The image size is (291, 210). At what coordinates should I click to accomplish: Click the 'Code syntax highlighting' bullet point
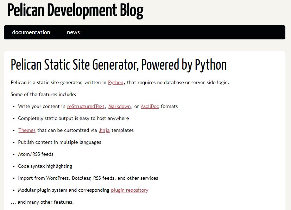[x=45, y=166]
